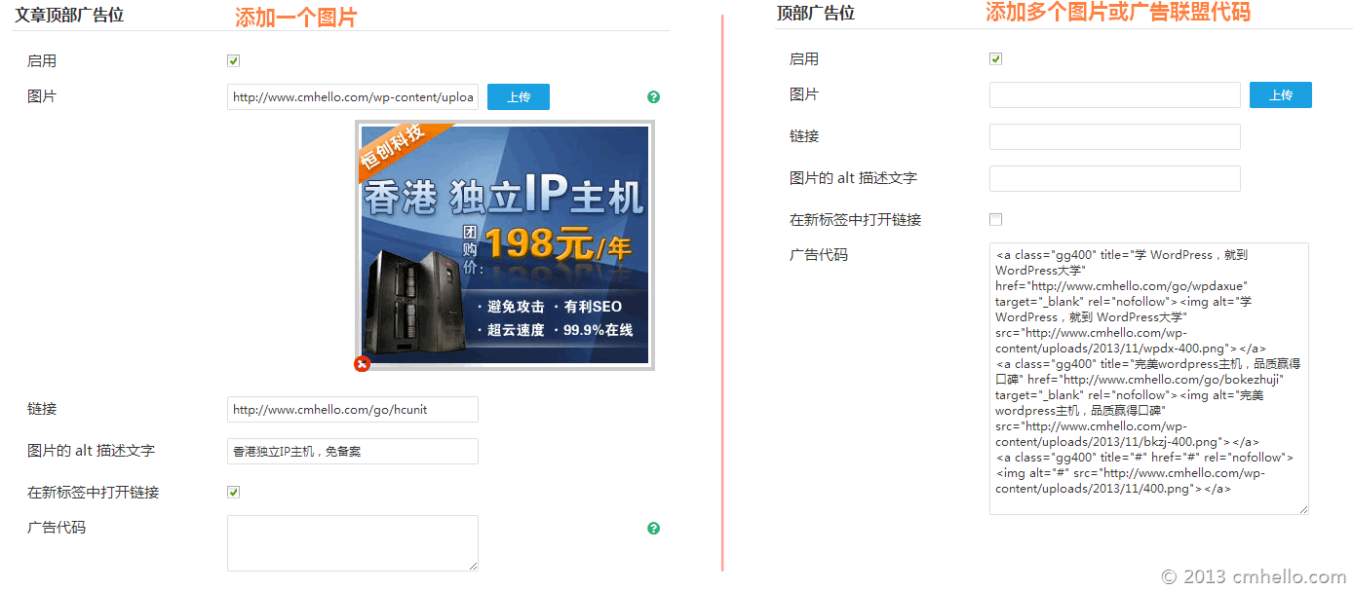Focus the empty 图片 field in 顶部广告位

[x=1115, y=95]
